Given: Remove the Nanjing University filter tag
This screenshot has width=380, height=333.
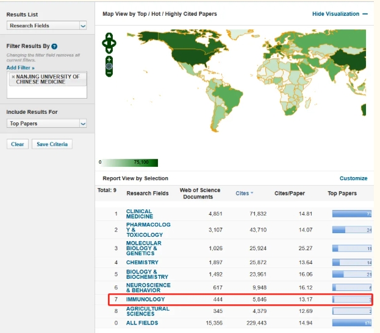Looking at the screenshot, I should (x=13, y=77).
